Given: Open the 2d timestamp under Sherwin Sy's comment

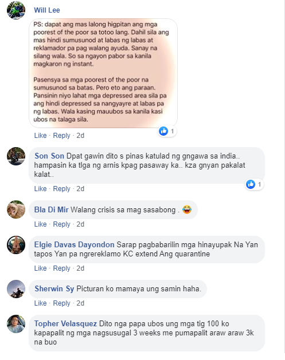Looking at the screenshot, I should tap(80, 303).
